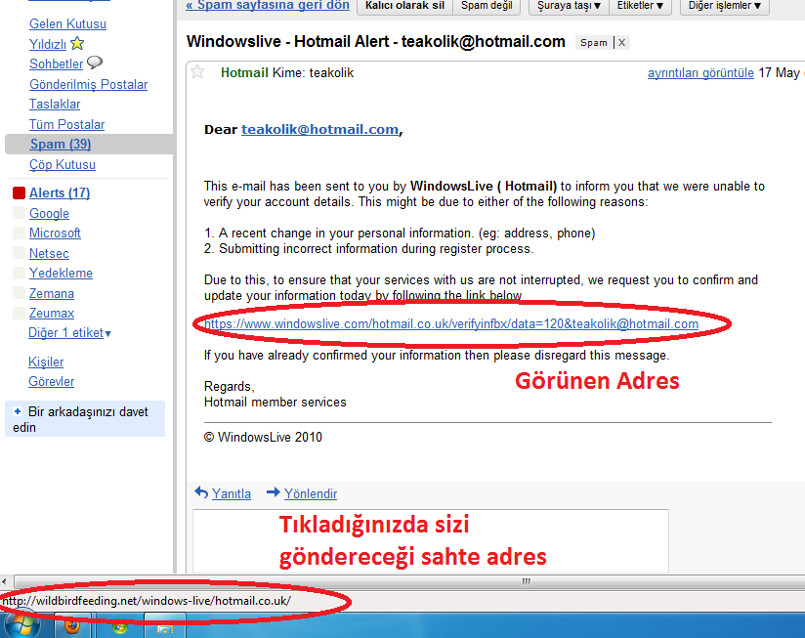
Task: Open Tüm Postalar folder
Action: 66,124
